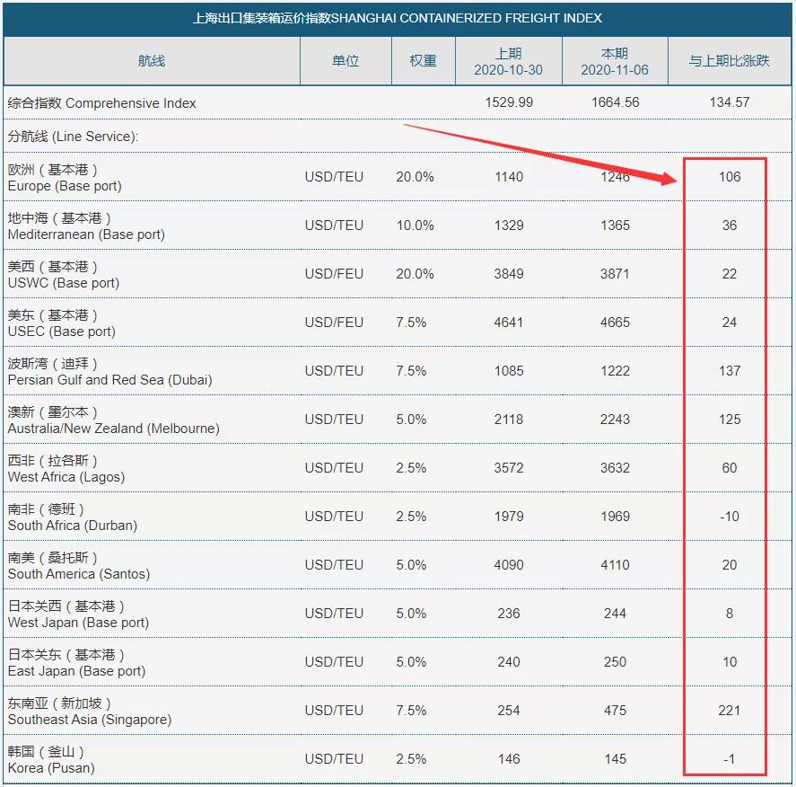796x787 pixels.
Task: Select the 'USEC (Base port)' route
Action: [x=61, y=332]
